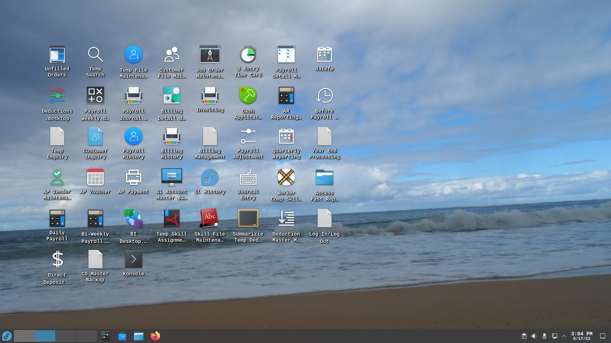Open the Access Past Reports folder
611x343 pixels.
324,178
